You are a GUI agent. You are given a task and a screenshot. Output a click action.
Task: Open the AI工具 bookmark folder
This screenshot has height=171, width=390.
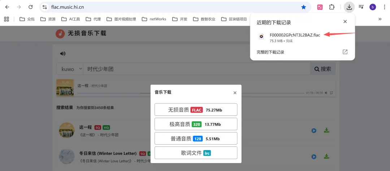pos(70,19)
